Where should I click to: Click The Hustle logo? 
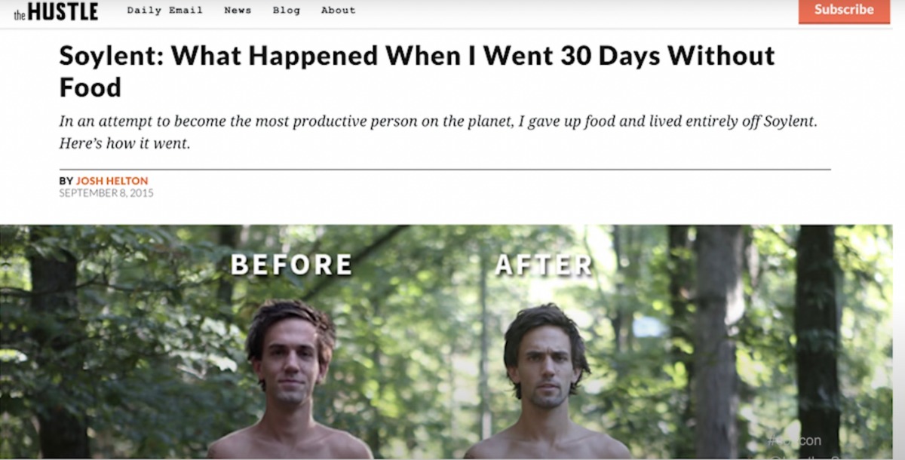56,11
